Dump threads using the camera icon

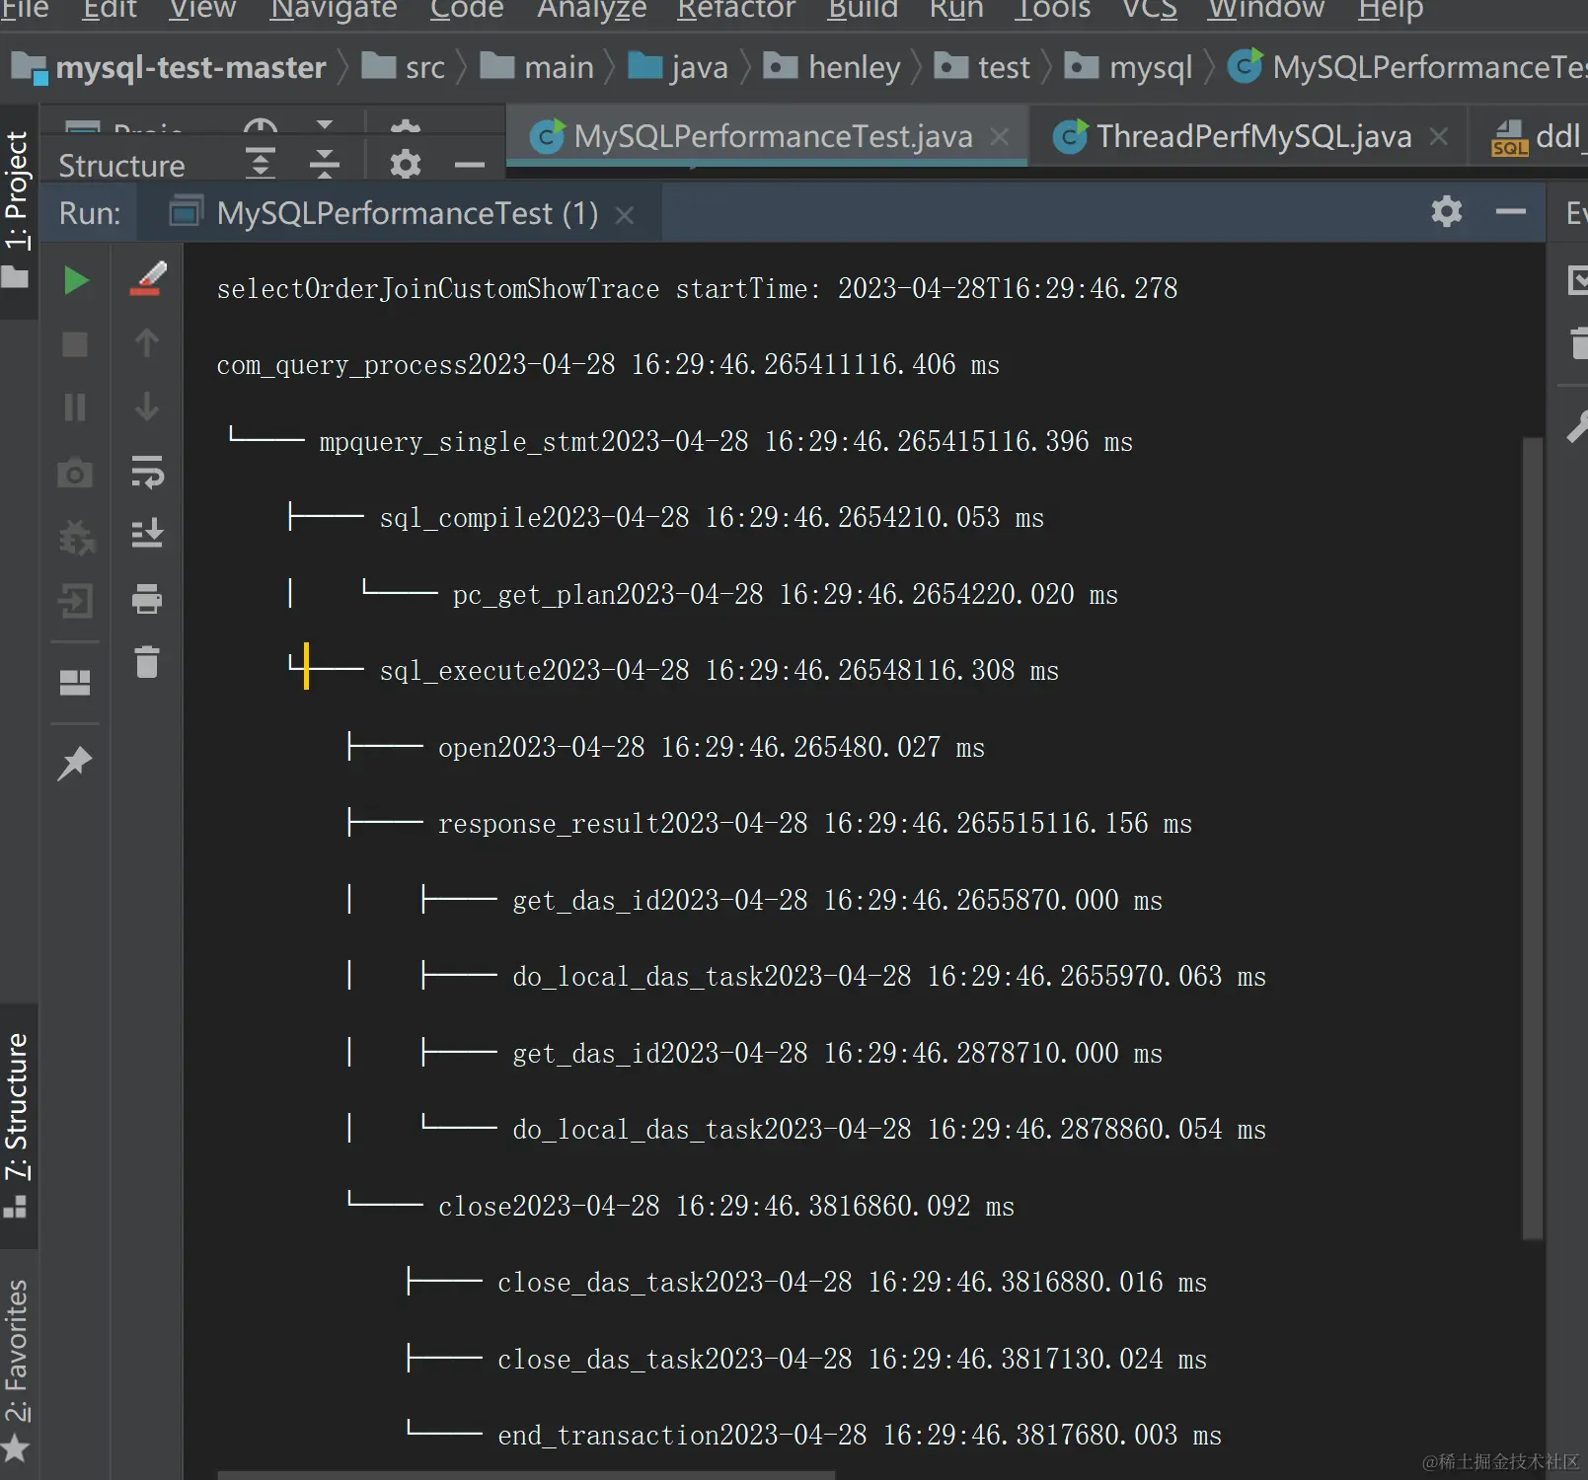coord(75,474)
